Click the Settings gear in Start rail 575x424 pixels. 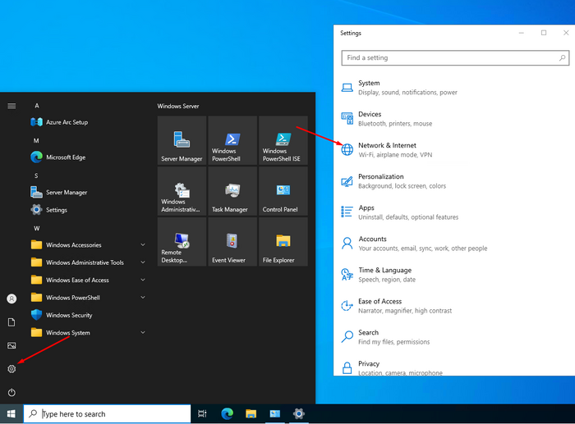11,369
